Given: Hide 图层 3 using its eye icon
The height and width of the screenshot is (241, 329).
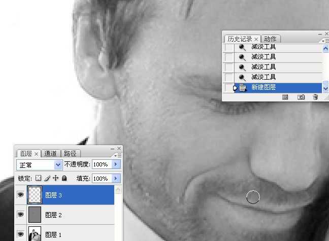Looking at the screenshot, I should tap(21, 195).
